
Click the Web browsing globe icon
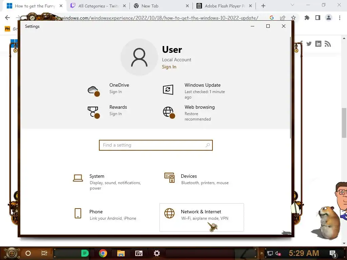pyautogui.click(x=169, y=112)
